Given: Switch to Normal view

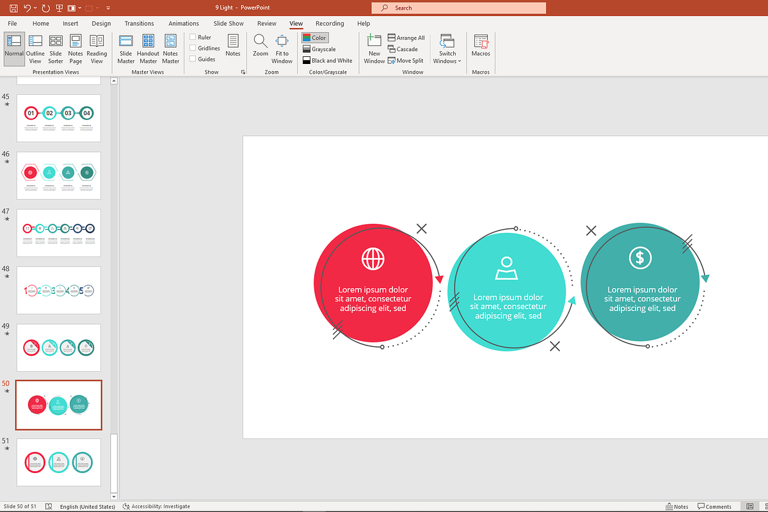Looking at the screenshot, I should 14,49.
